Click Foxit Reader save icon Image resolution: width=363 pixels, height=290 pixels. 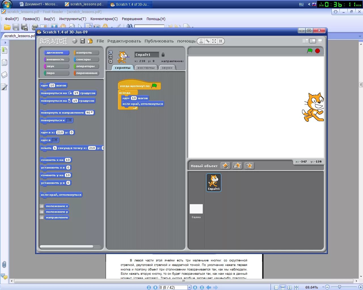point(16,27)
